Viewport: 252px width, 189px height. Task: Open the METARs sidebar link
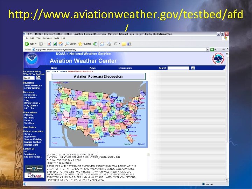click(29, 118)
